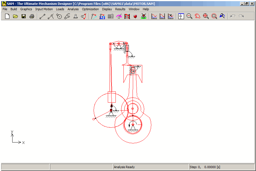The width and height of the screenshot is (256, 171).
Task: Select the angle fixation tool icon
Action: click(84, 16)
